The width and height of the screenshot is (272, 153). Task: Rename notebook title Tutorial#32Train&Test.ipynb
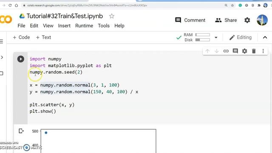65,16
